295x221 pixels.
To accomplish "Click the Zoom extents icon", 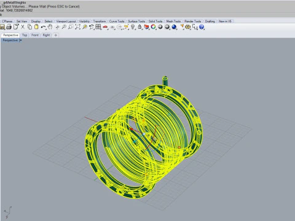I will pos(77,27).
